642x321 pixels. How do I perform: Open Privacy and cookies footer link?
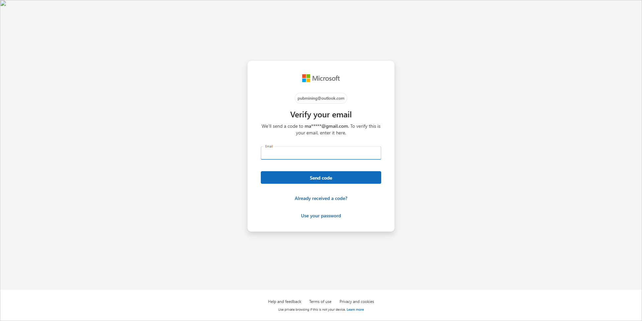[x=356, y=302]
